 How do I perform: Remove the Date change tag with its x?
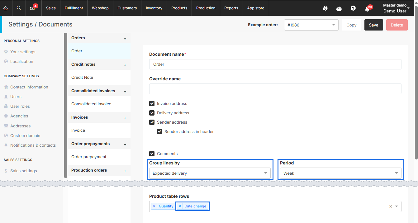coord(180,206)
